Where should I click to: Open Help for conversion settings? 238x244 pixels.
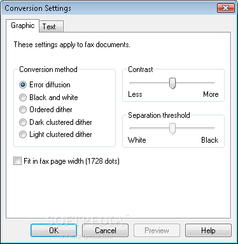tap(208, 230)
